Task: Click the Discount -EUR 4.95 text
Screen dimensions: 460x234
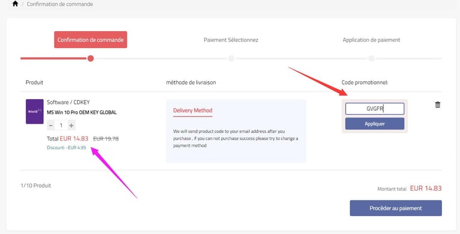Action: click(x=66, y=148)
